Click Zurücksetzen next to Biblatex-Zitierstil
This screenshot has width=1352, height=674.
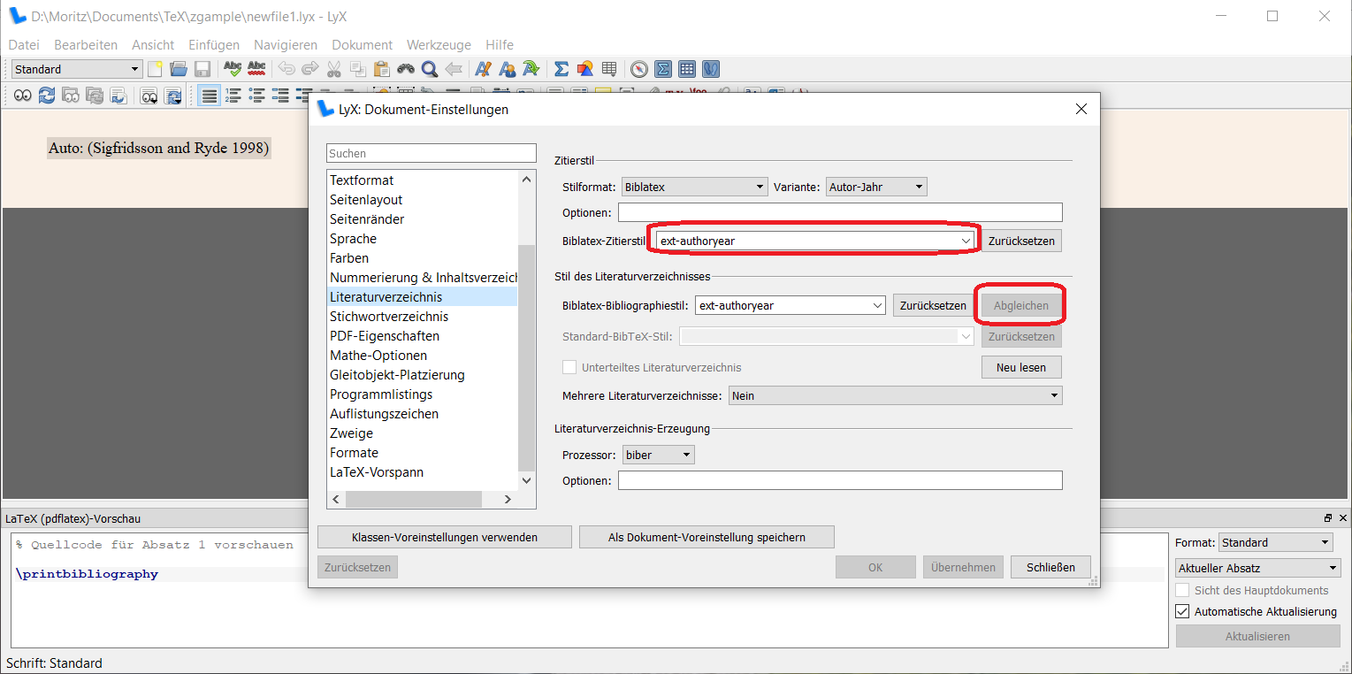click(x=1021, y=241)
